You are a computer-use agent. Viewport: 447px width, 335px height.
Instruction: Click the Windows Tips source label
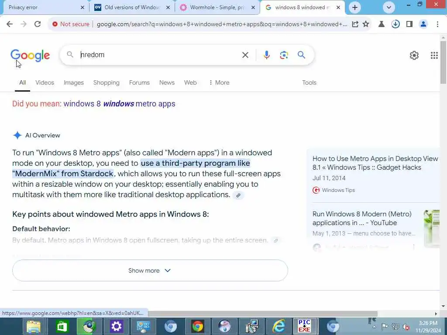click(338, 190)
